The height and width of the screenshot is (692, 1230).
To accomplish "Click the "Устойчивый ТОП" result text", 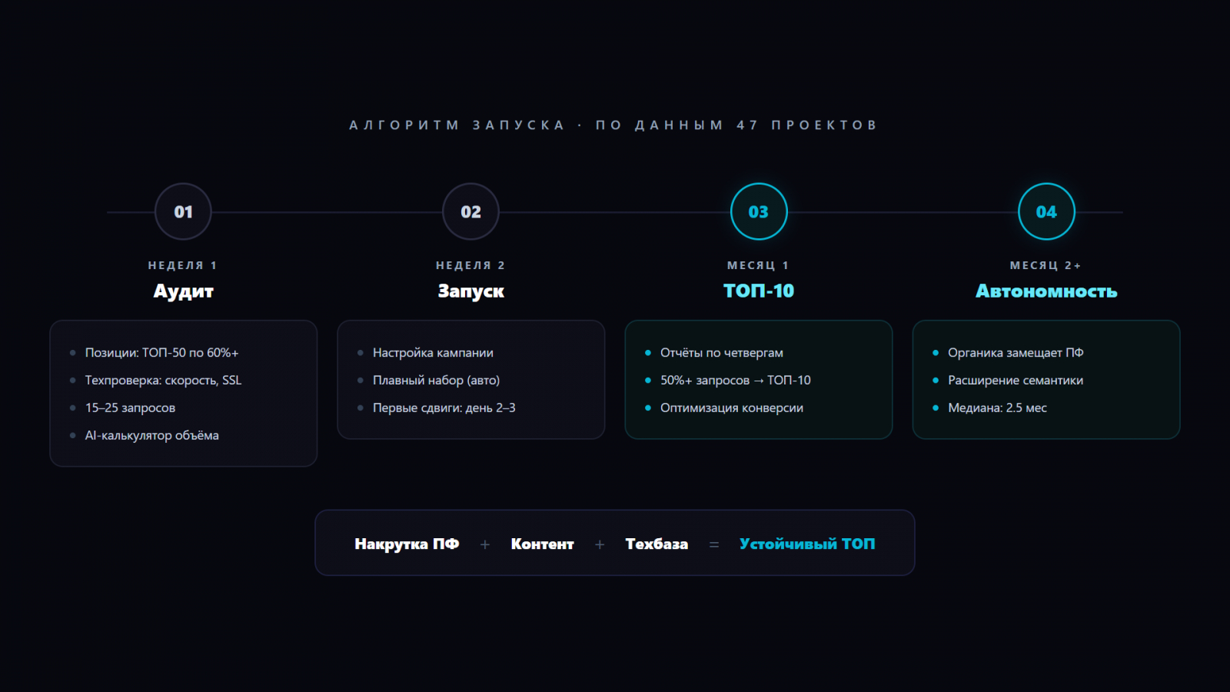I will pyautogui.click(x=807, y=544).
